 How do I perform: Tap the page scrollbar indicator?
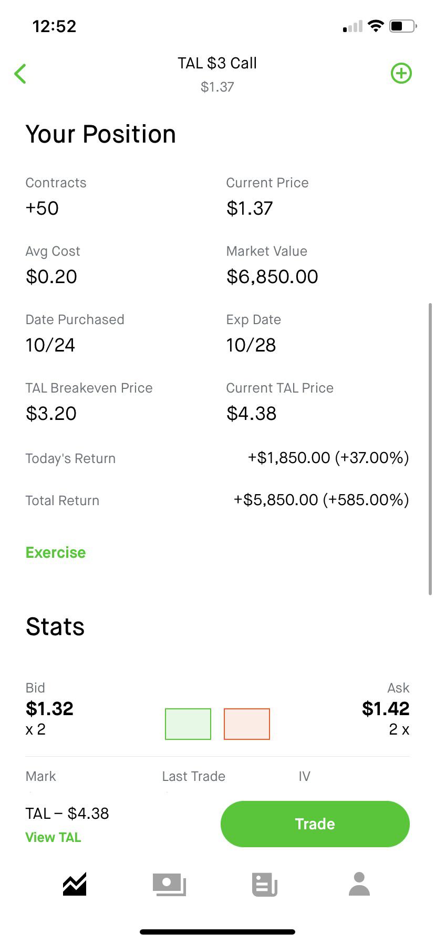click(x=430, y=449)
